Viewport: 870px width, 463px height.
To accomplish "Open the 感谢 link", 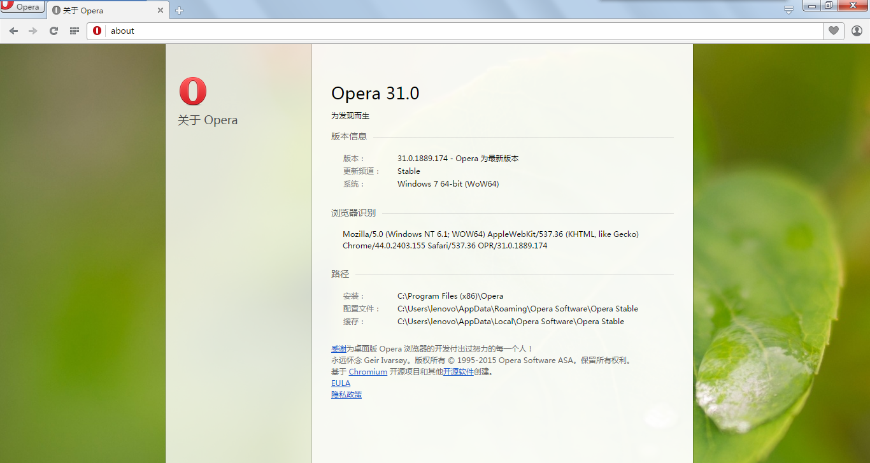I will 339,349.
